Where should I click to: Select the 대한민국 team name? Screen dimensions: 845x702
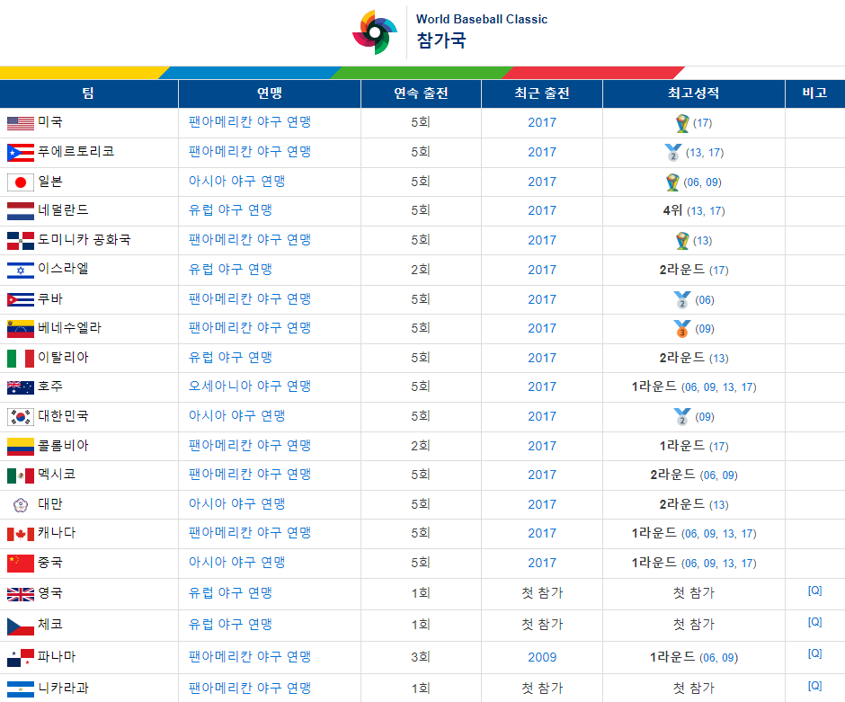point(63,416)
